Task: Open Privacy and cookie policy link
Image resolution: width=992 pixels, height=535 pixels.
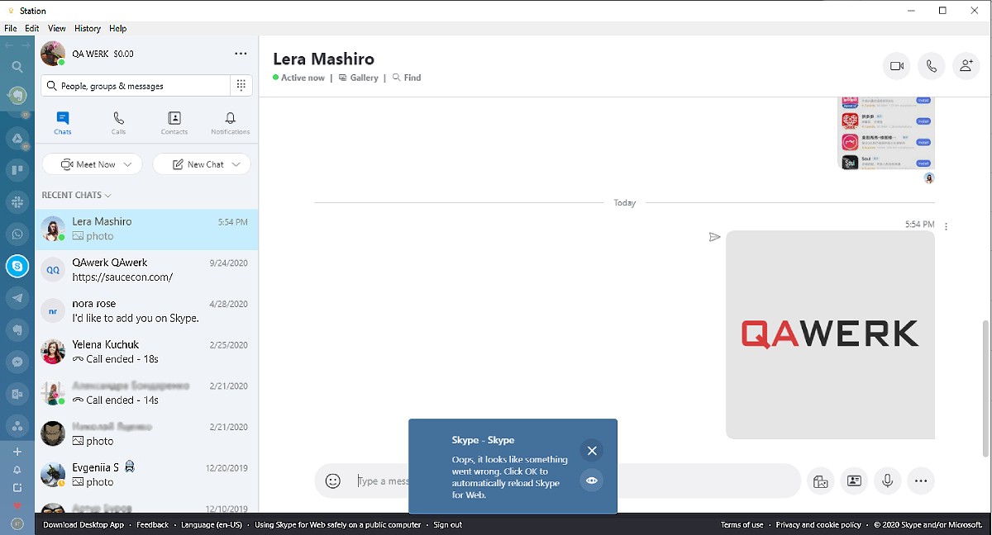Action: [818, 525]
